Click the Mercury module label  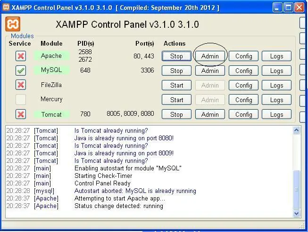click(x=51, y=99)
